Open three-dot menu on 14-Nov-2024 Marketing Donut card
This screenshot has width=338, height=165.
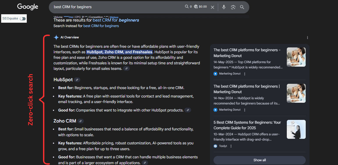point(244,110)
